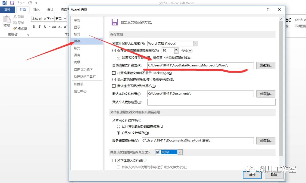The height and width of the screenshot is (183, 306).
Task: Toggle don't show Backstage checkbox
Action: (114, 73)
